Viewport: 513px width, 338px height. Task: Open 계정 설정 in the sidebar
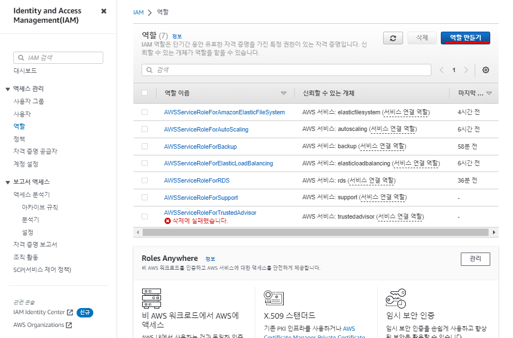[x=26, y=164]
